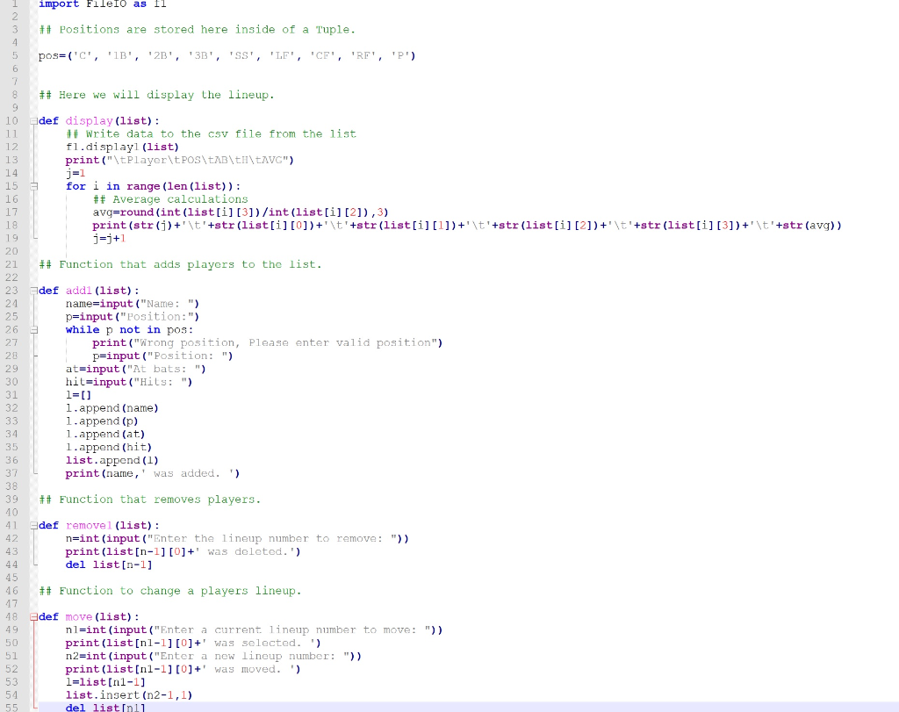899x712 pixels.
Task: Click the print line containing ' was moved. '
Action: pyautogui.click(x=183, y=670)
